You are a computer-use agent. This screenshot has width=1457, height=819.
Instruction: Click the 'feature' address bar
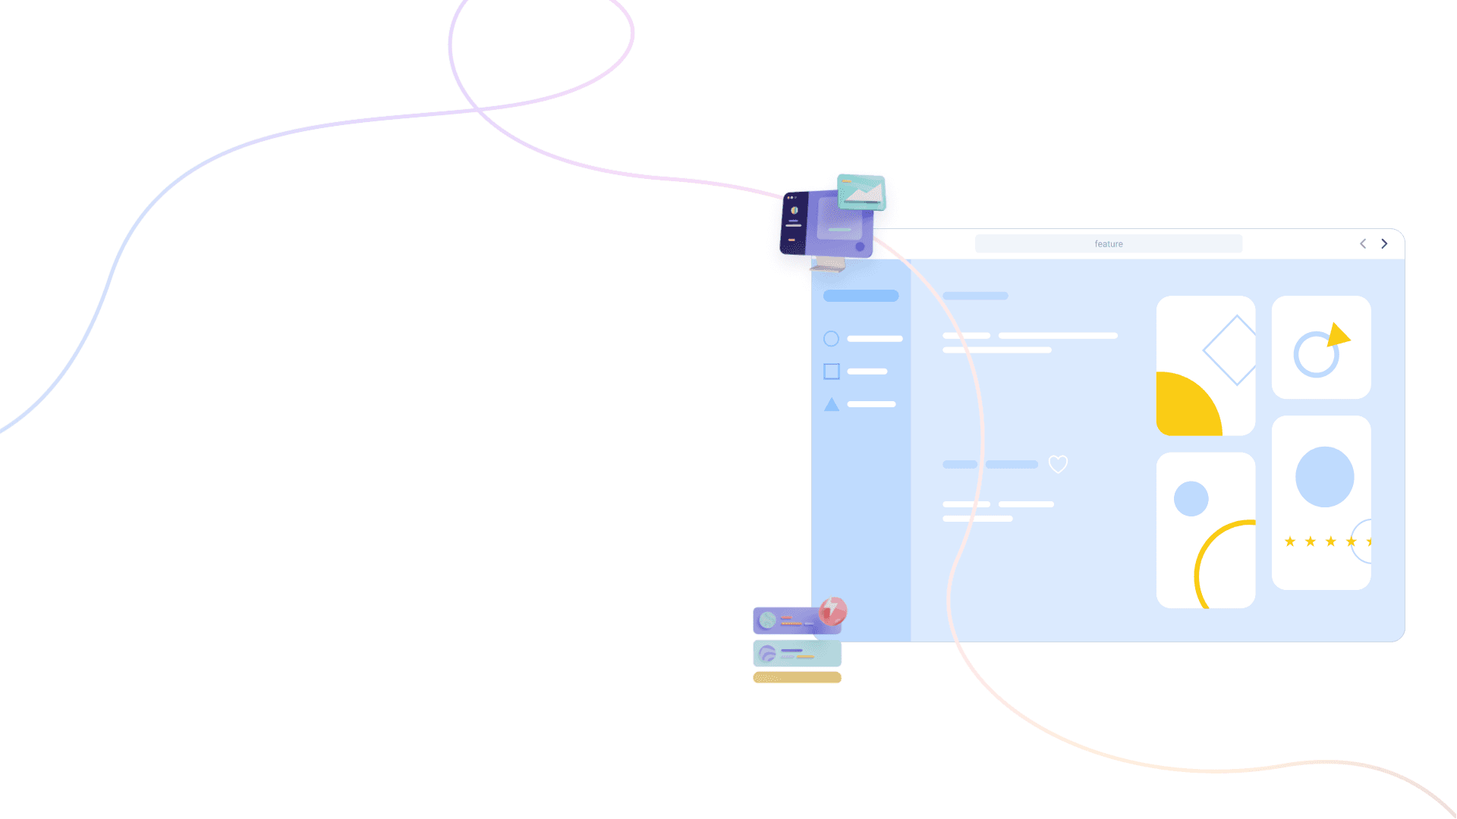point(1108,243)
